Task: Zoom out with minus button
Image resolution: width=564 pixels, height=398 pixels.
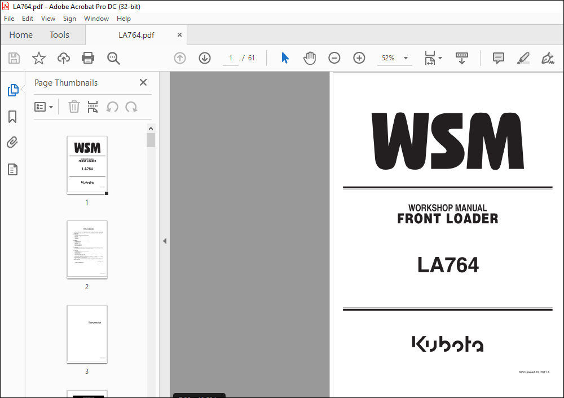Action: [334, 58]
